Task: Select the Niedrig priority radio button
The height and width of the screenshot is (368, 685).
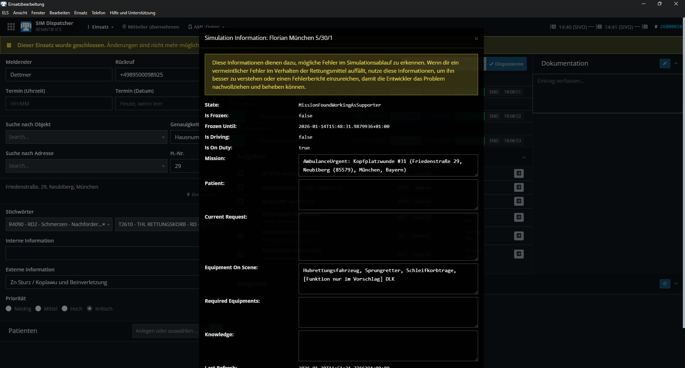Action: click(9, 309)
